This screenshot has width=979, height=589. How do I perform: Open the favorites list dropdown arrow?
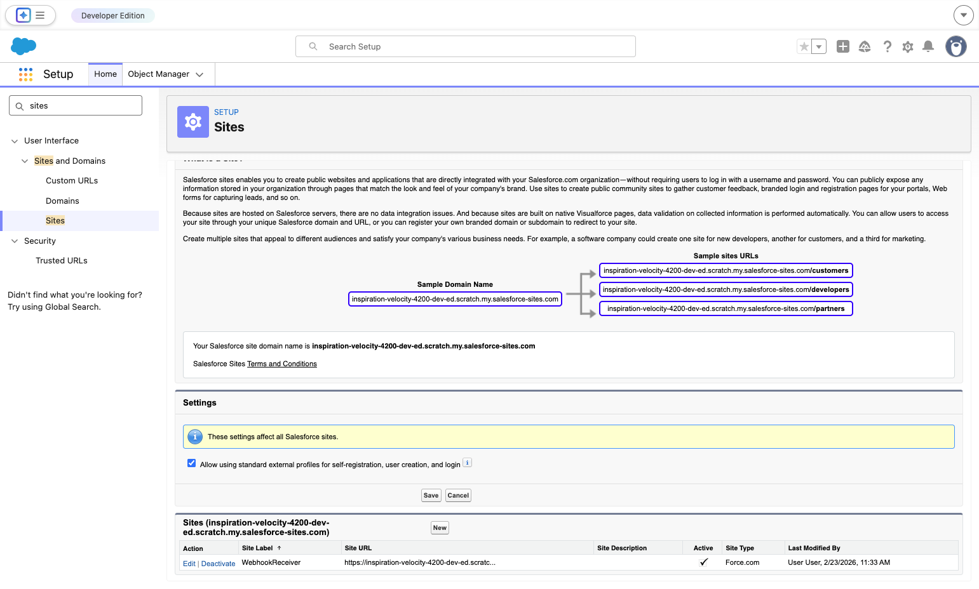[x=819, y=46]
